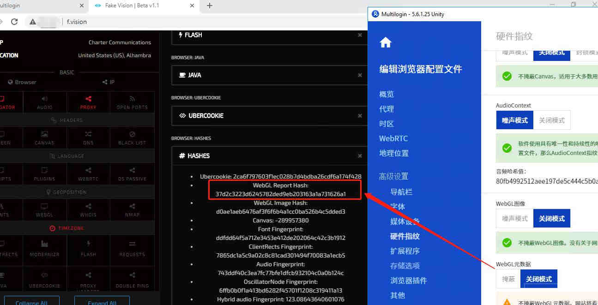This screenshot has height=305, width=598.
Task: Open 扩展程序 in the sidebar
Action: click(405, 251)
